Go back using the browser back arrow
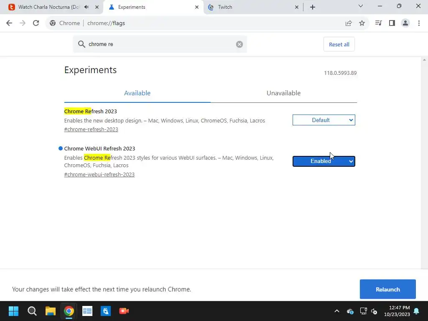The height and width of the screenshot is (321, 428). (x=9, y=23)
